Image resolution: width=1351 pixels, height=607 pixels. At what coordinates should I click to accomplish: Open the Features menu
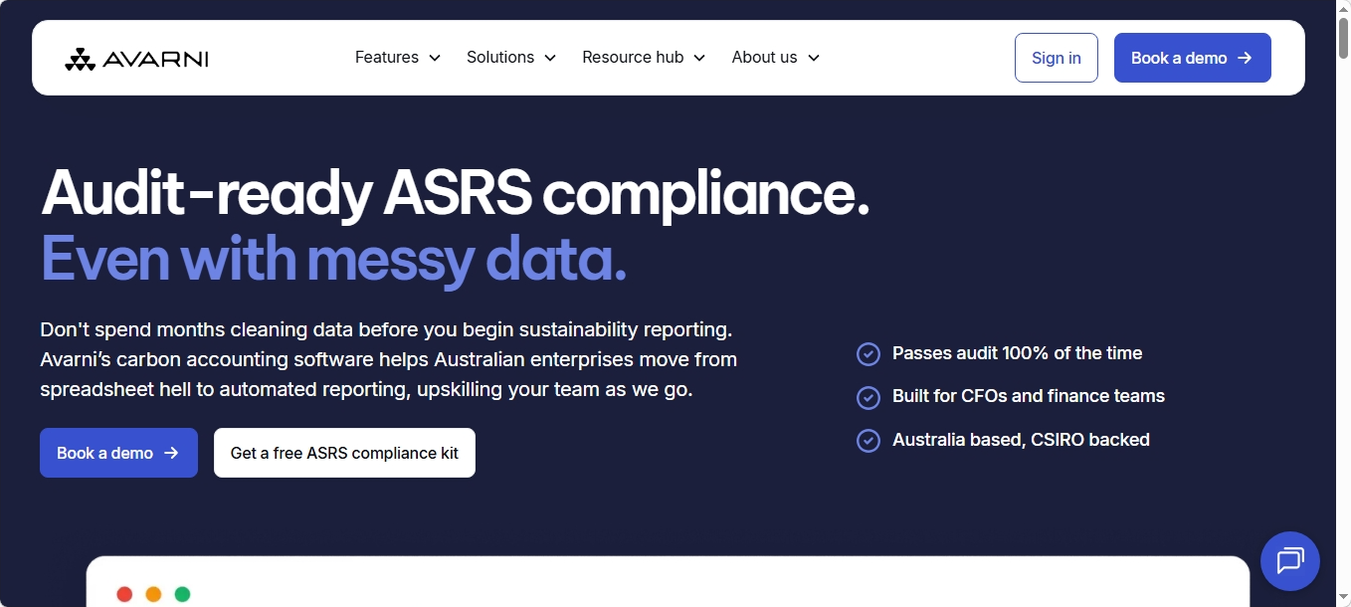398,58
